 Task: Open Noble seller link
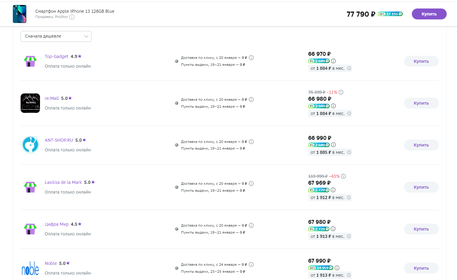(51, 263)
